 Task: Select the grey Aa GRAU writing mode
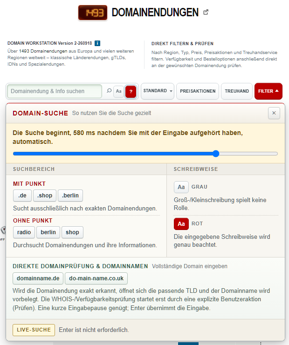(181, 187)
